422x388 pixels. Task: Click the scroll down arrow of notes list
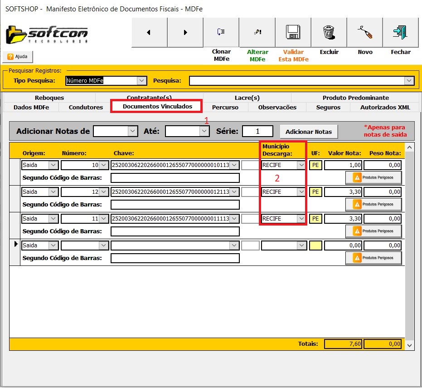point(409,345)
